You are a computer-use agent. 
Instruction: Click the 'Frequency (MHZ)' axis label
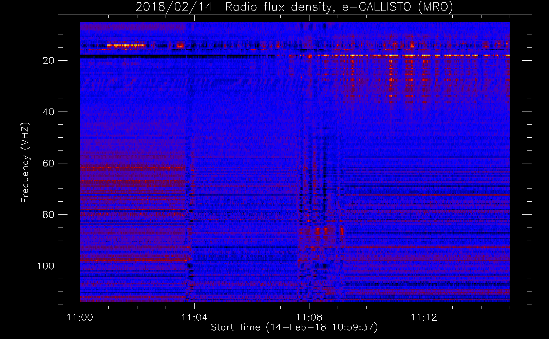25,163
